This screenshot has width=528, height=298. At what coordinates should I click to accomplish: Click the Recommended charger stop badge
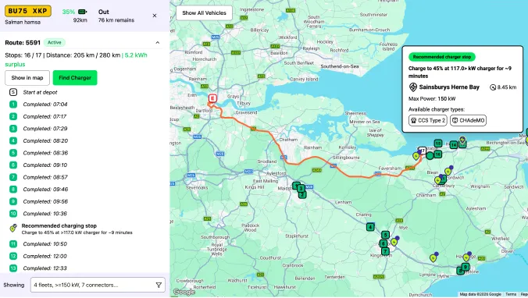pos(442,57)
